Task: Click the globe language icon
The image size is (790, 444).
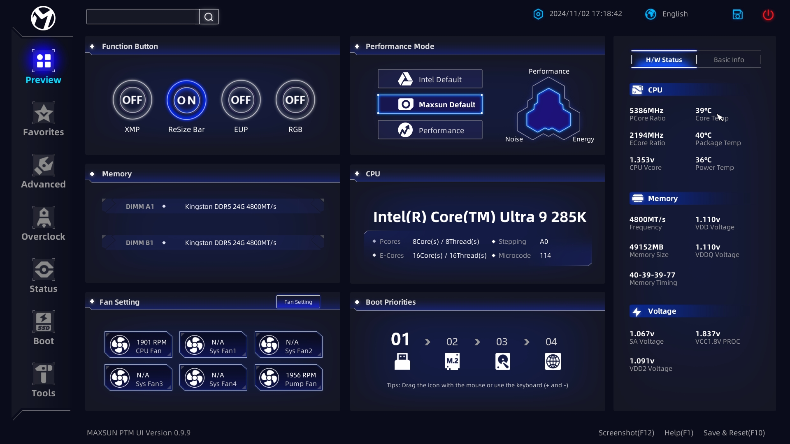Action: pos(651,14)
